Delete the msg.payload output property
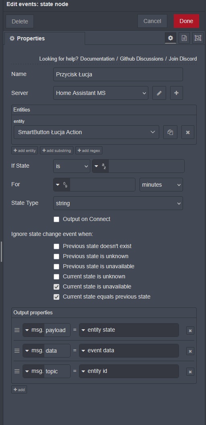 (190, 330)
